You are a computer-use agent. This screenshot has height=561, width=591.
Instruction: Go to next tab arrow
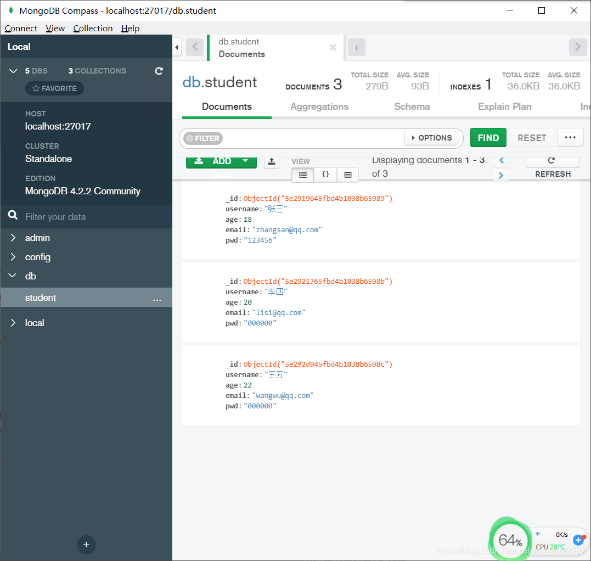[x=577, y=47]
